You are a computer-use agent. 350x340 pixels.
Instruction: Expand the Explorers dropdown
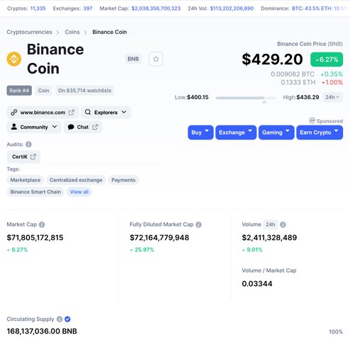[x=106, y=113]
